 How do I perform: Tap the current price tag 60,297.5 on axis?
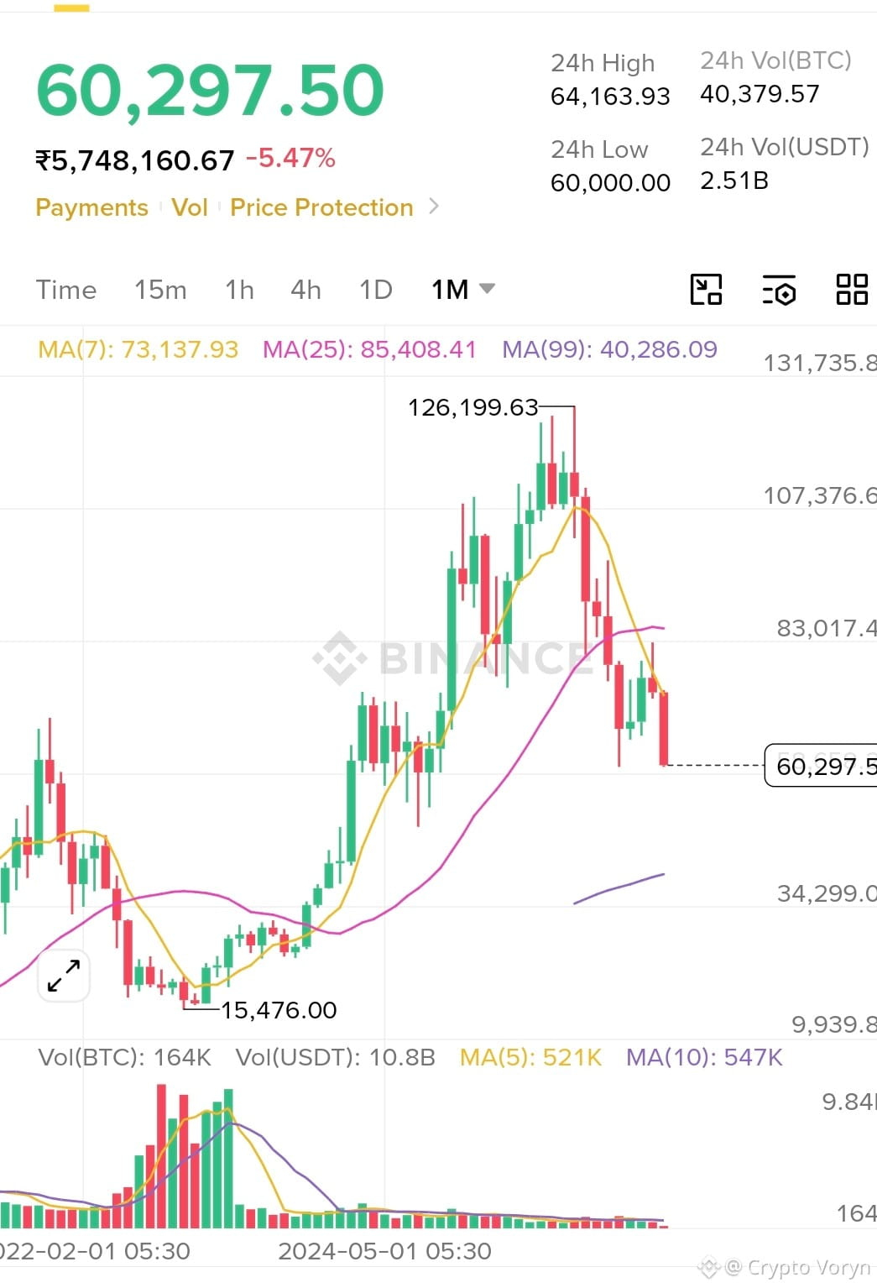click(x=821, y=766)
